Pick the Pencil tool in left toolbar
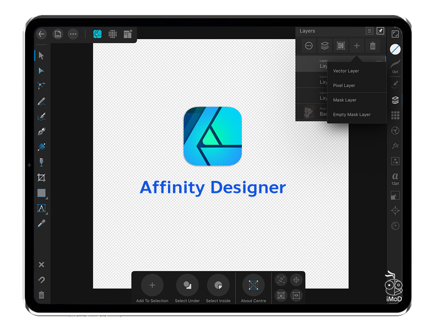 (x=41, y=101)
